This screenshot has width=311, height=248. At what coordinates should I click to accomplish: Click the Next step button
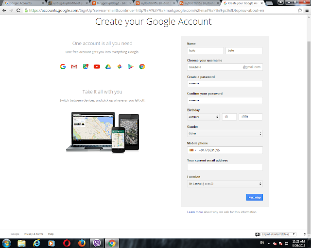pos(255,197)
